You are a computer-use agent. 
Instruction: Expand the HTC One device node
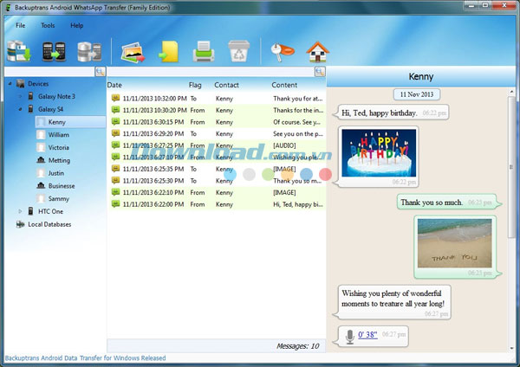tap(20, 211)
